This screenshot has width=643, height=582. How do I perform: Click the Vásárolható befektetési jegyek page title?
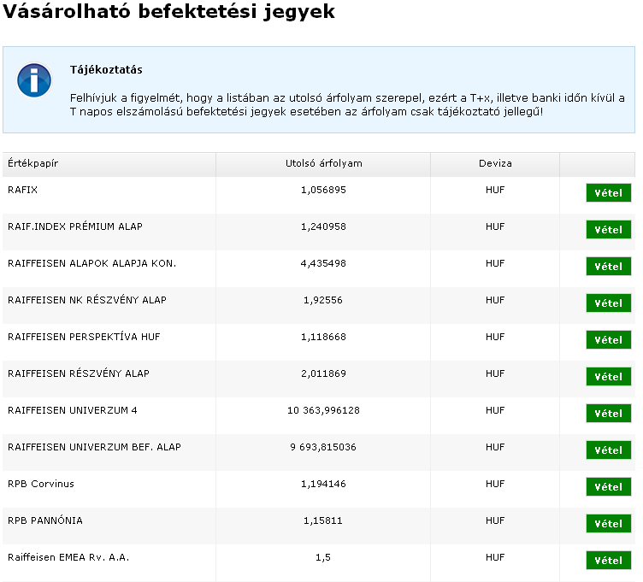[169, 11]
